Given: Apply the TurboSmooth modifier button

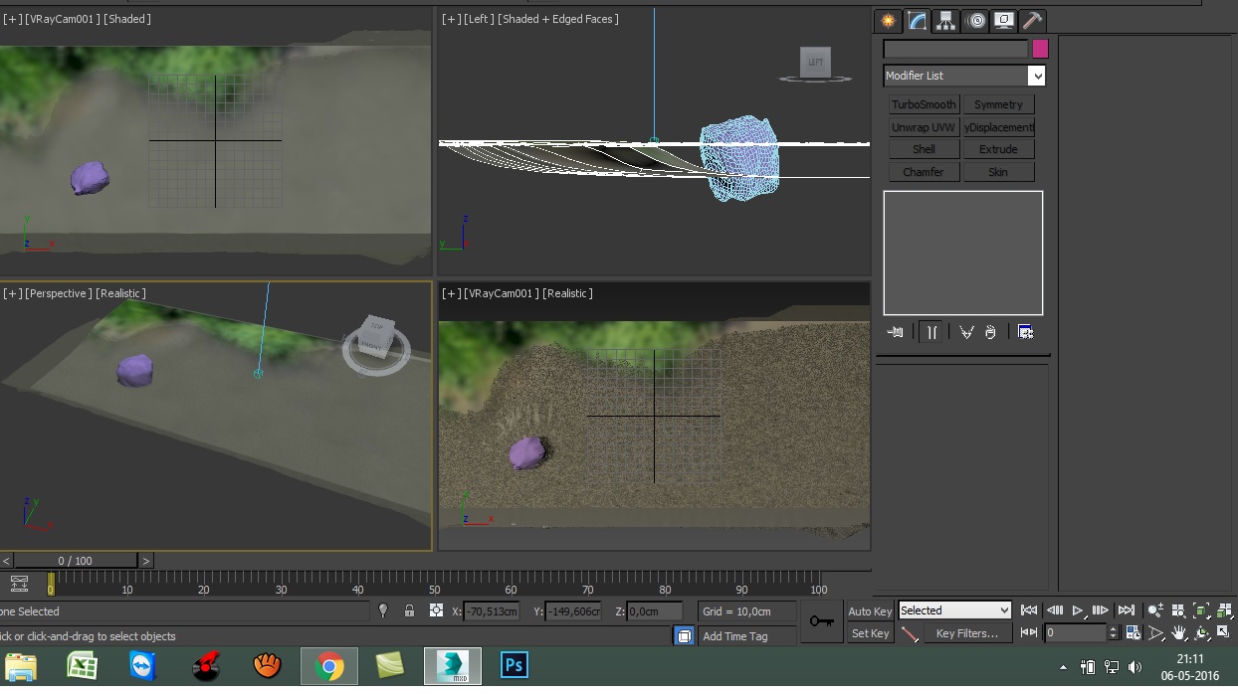Looking at the screenshot, I should [x=924, y=104].
